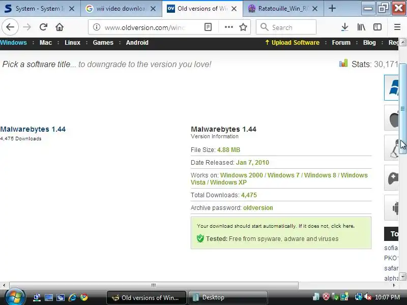
Task: Launch Chrome from quick launch
Action: pos(84,297)
